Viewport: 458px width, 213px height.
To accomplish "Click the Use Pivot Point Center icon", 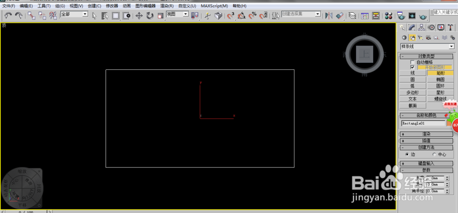I will point(195,16).
